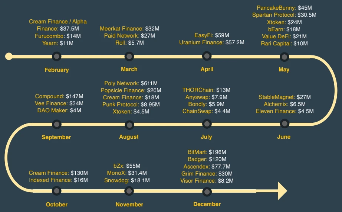This screenshot has width=342, height=212.
Task: Click the February timeline node
Action: coord(56,57)
